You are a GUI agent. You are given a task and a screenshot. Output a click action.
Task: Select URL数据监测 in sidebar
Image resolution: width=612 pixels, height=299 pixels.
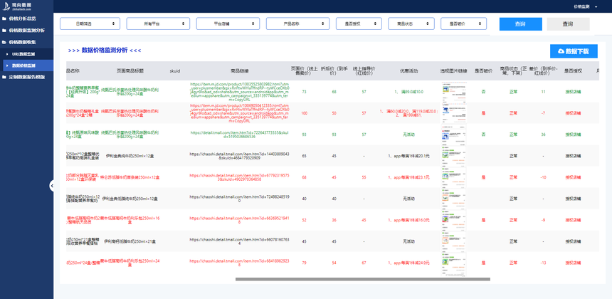23,53
